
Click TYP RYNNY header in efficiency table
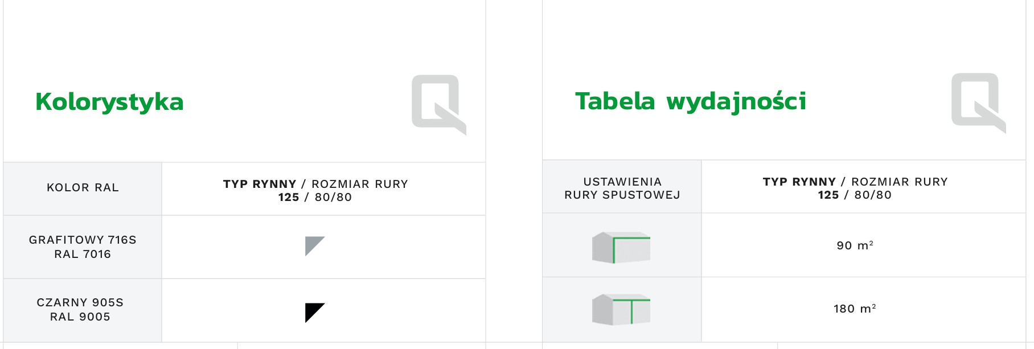coord(799,182)
